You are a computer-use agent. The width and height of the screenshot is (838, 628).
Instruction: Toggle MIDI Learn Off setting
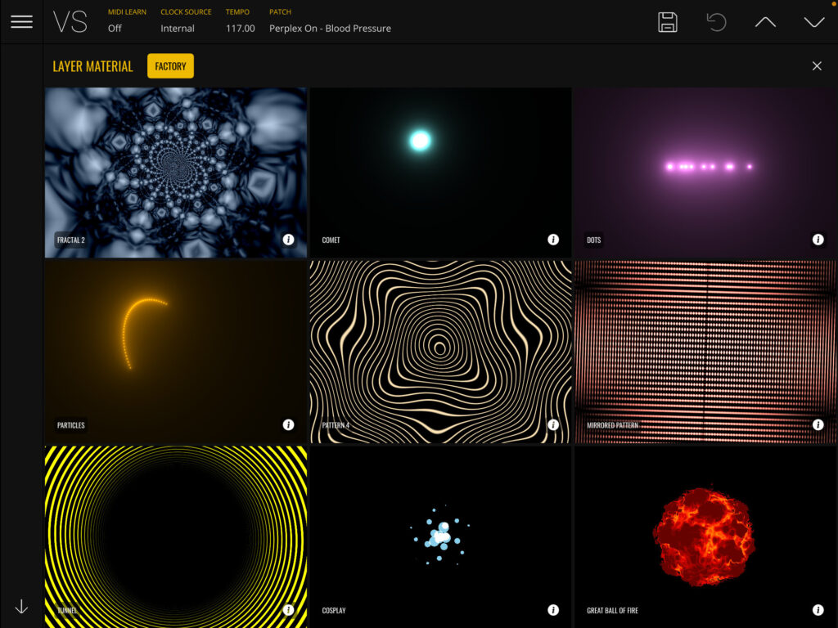point(115,29)
